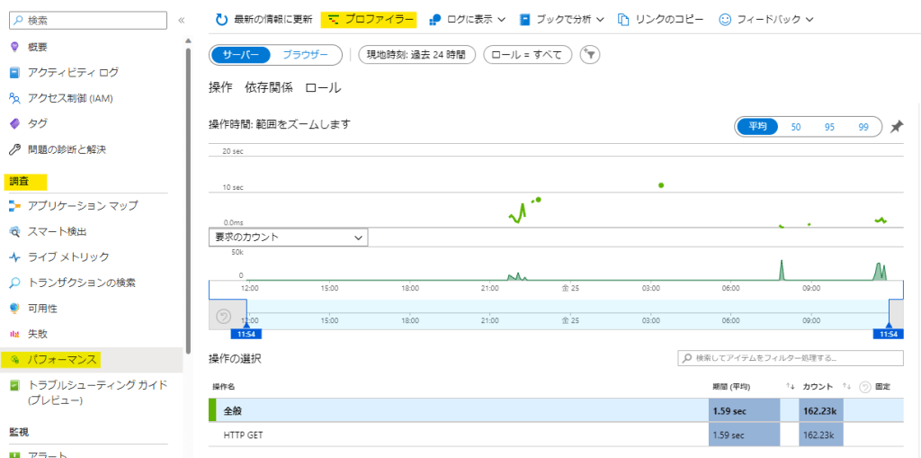This screenshot has width=921, height=458.
Task: Collapse the sidebar with double chevron
Action: 181,19
